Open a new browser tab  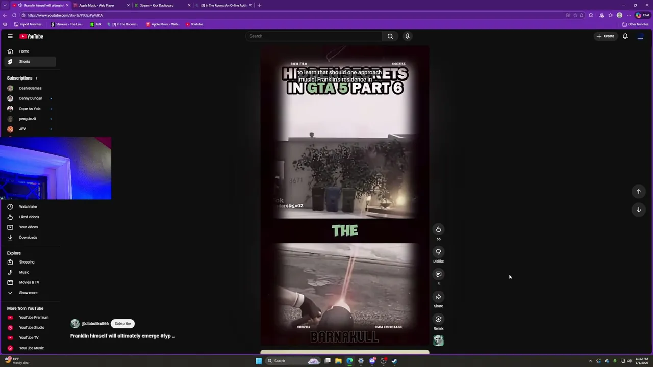tap(259, 5)
